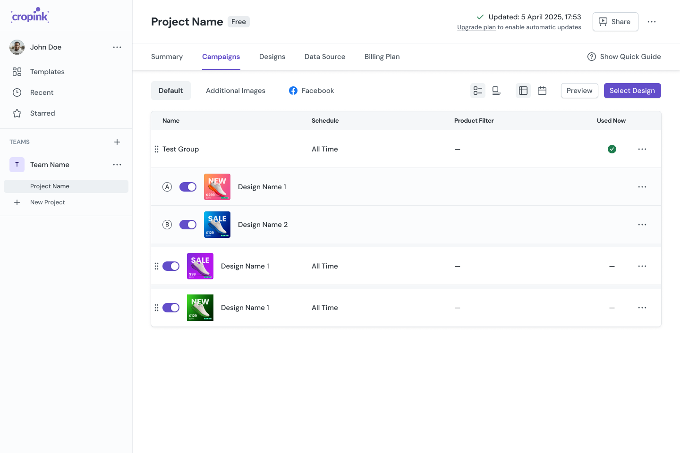Open the Data Source tab

(x=325, y=57)
